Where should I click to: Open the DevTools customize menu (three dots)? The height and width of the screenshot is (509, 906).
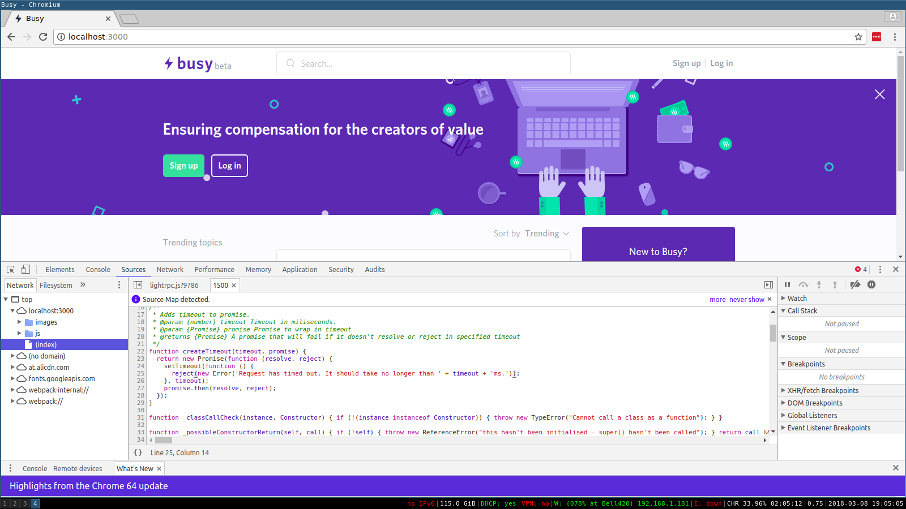click(x=879, y=269)
